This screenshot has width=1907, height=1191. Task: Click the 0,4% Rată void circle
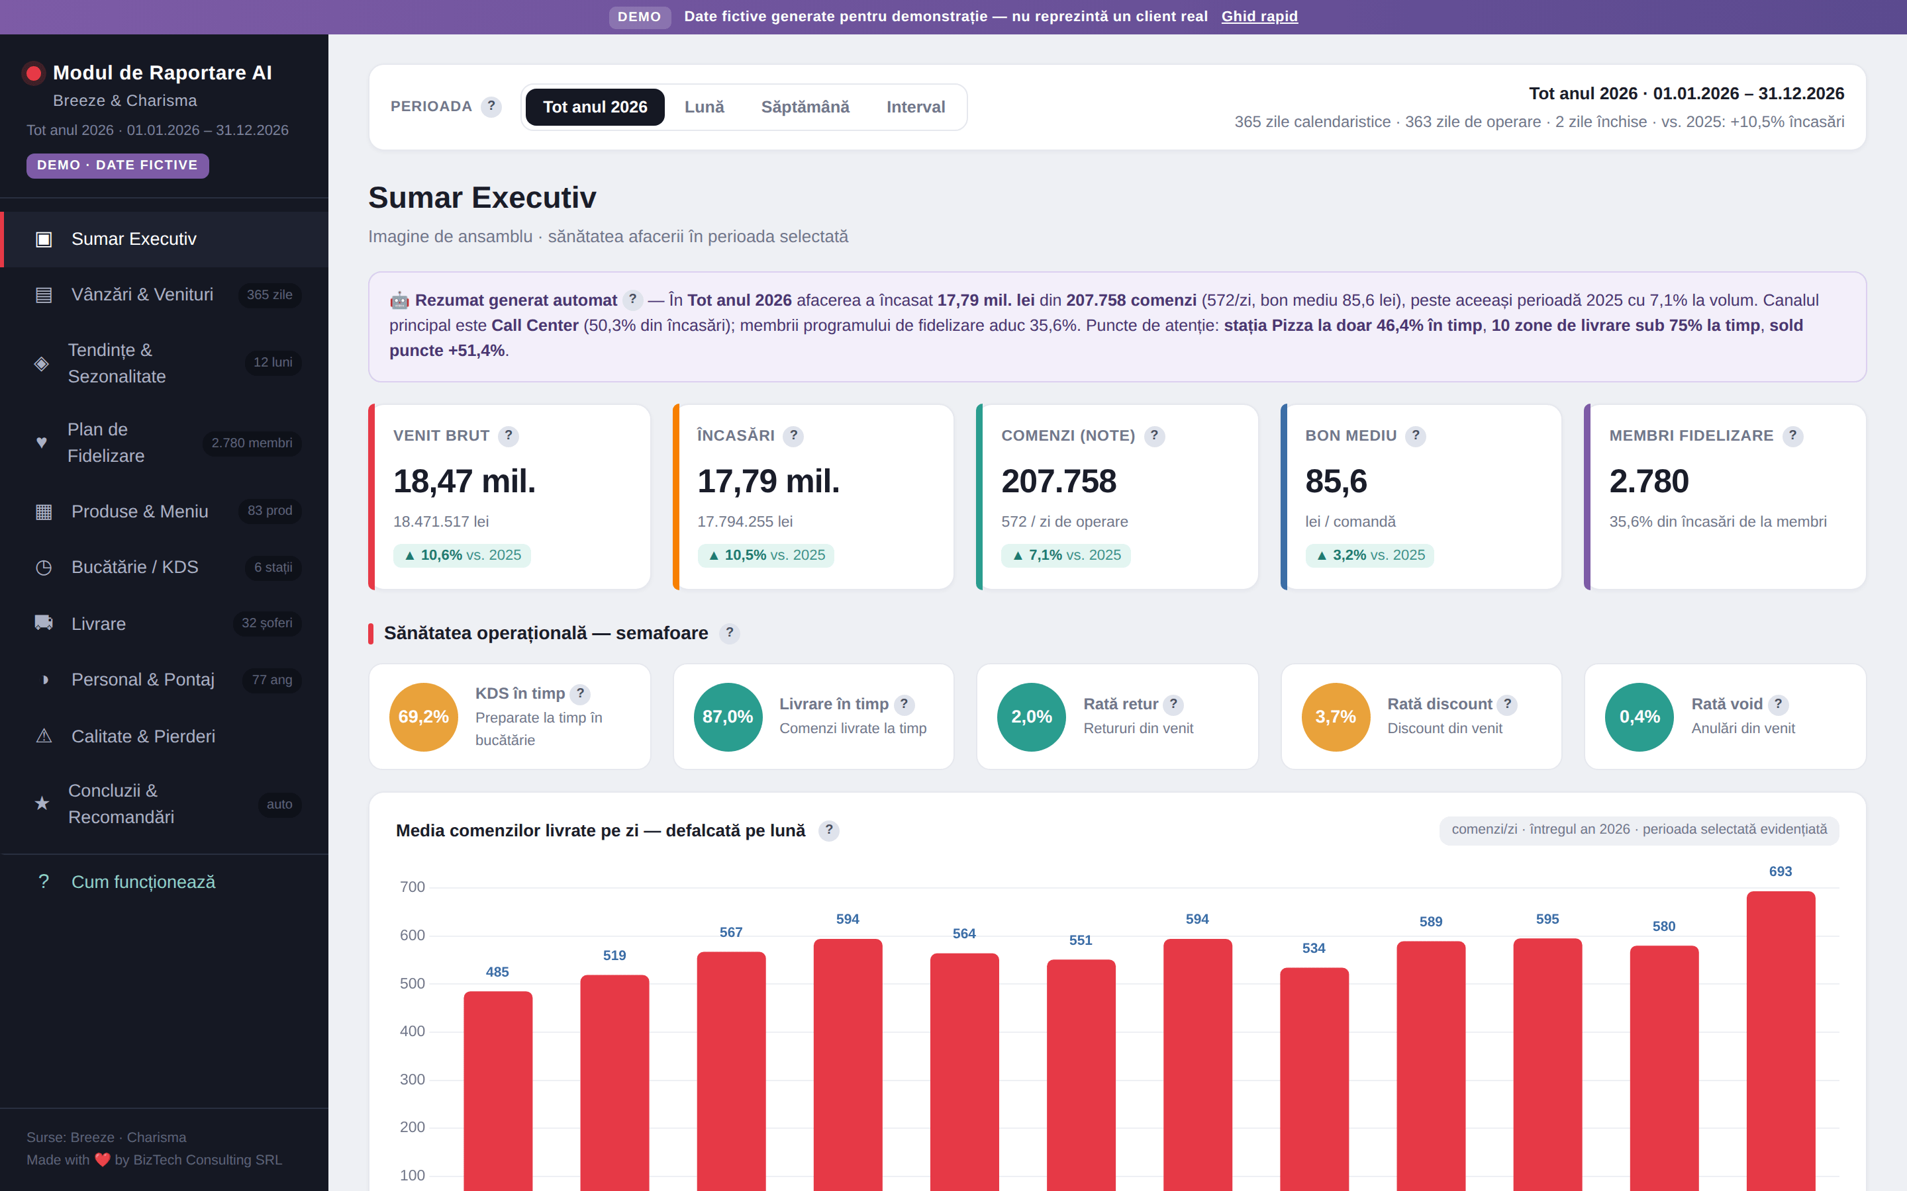[x=1640, y=717]
